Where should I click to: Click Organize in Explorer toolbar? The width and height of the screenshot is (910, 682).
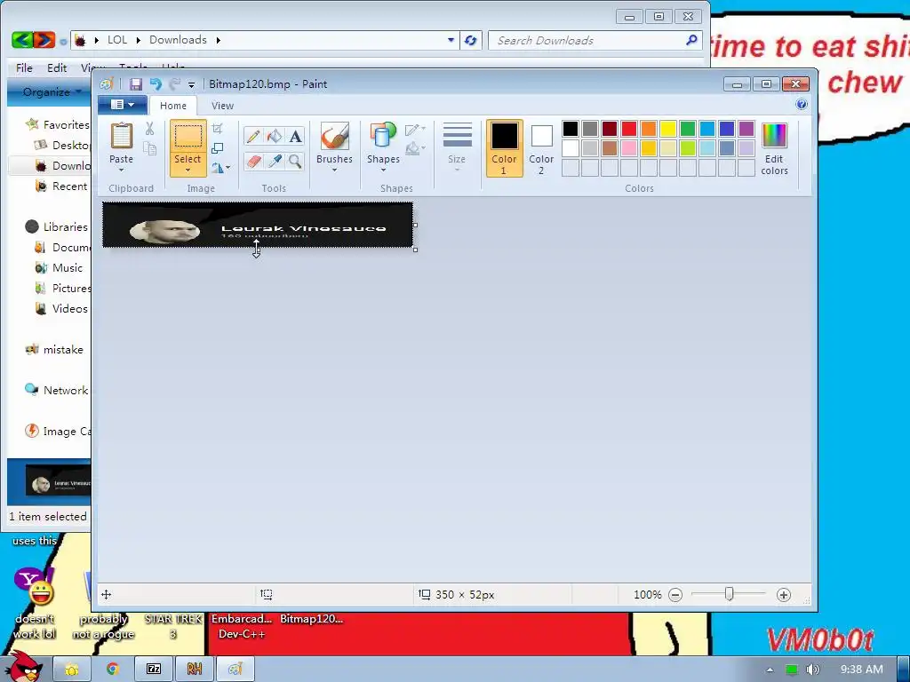[x=50, y=91]
